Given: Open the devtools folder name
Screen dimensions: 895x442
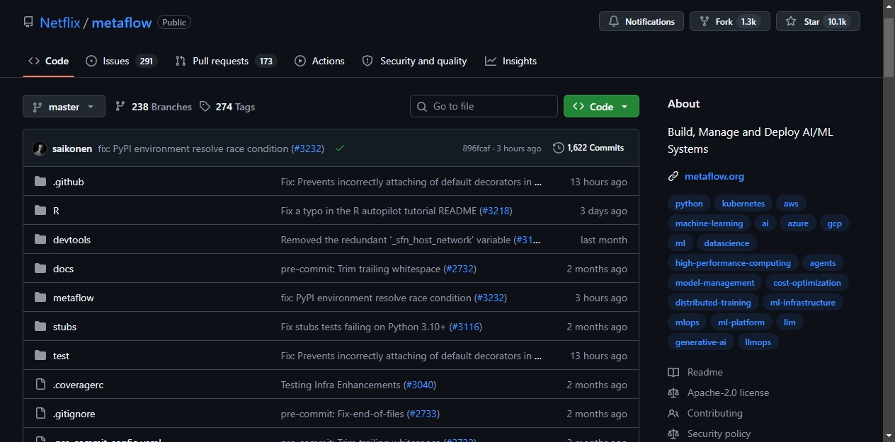Looking at the screenshot, I should click(x=72, y=240).
